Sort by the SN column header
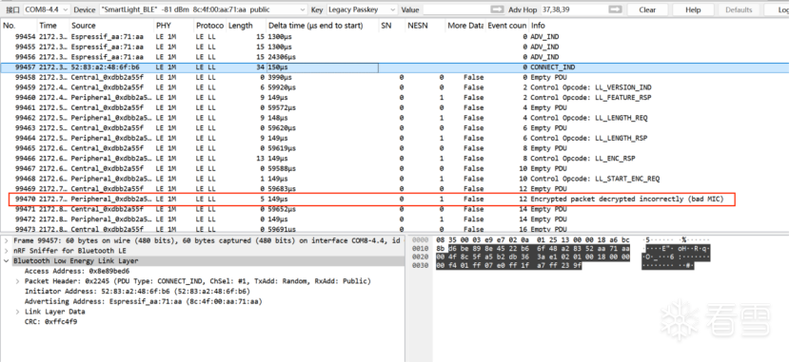Screen dimensions: 790x362 (391, 26)
